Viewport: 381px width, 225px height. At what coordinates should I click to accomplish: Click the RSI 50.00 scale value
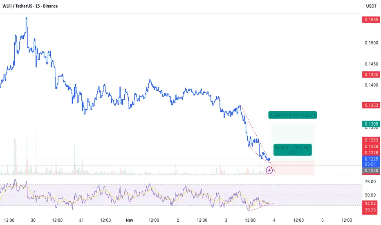coord(370,195)
